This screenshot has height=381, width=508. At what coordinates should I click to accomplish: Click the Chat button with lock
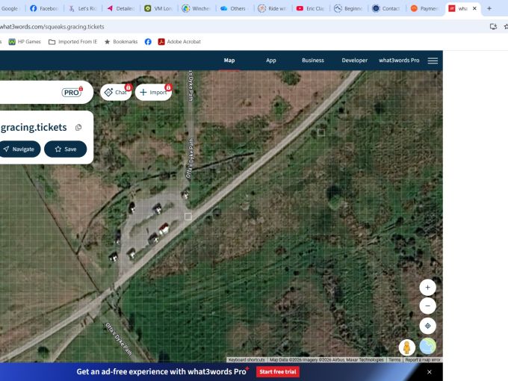coord(116,93)
